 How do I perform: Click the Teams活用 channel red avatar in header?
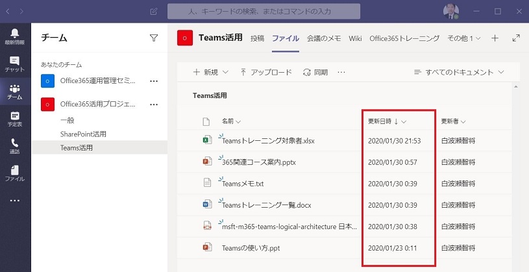pyautogui.click(x=185, y=38)
